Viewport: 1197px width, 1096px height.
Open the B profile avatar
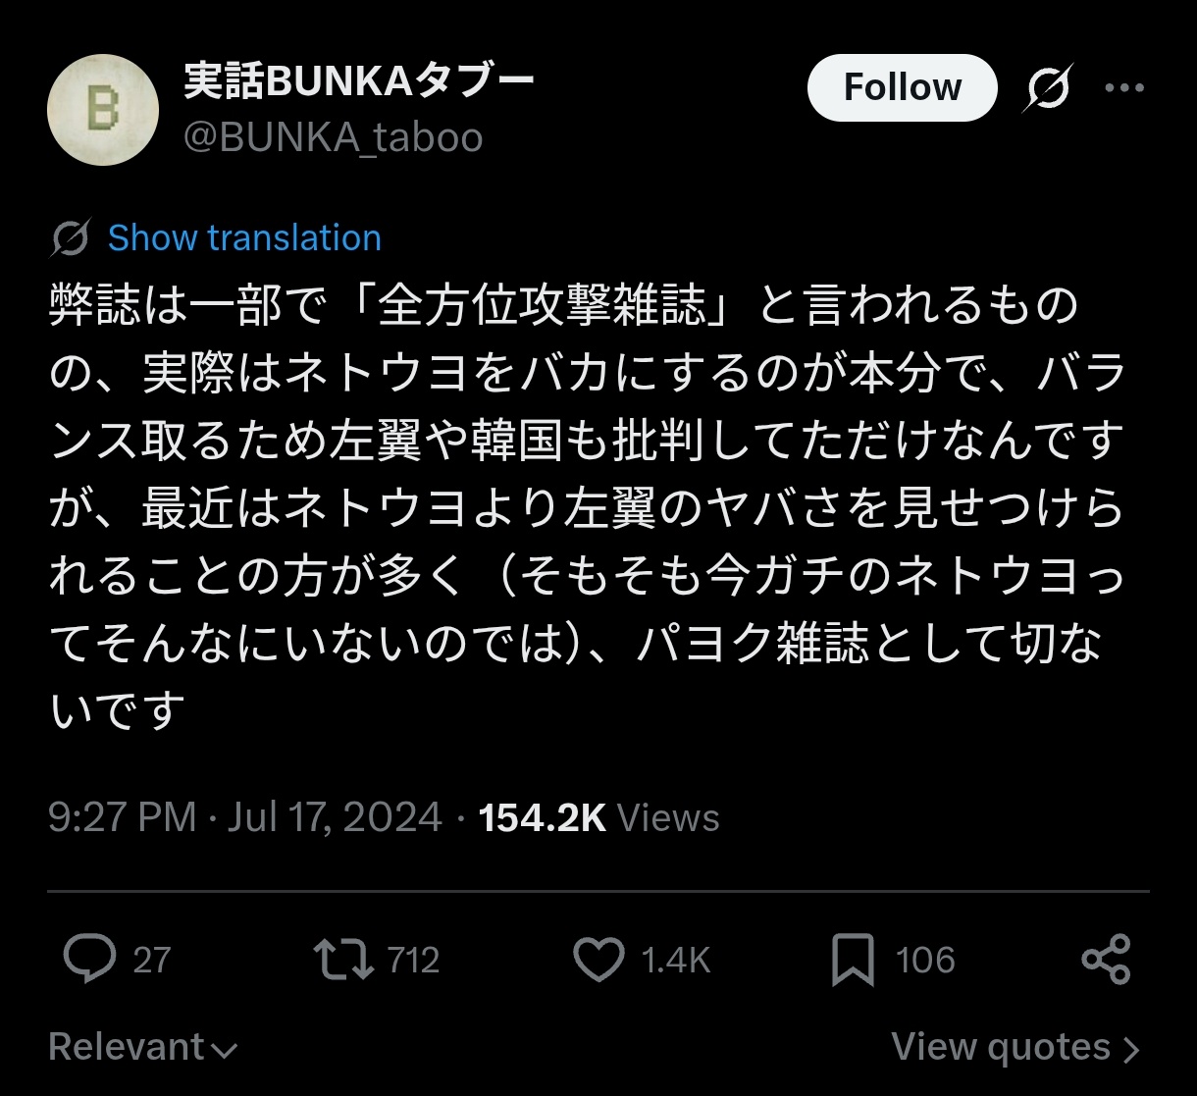click(x=103, y=109)
